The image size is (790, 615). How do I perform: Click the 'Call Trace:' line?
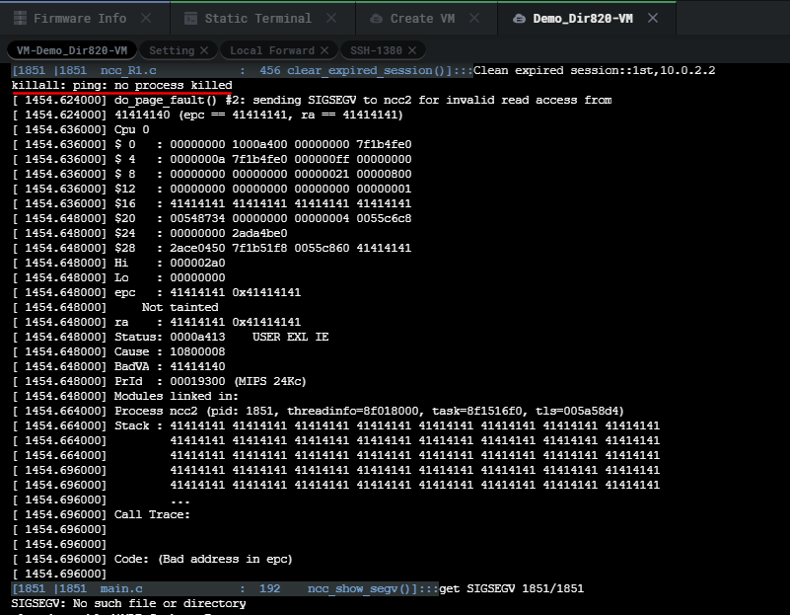coord(102,514)
